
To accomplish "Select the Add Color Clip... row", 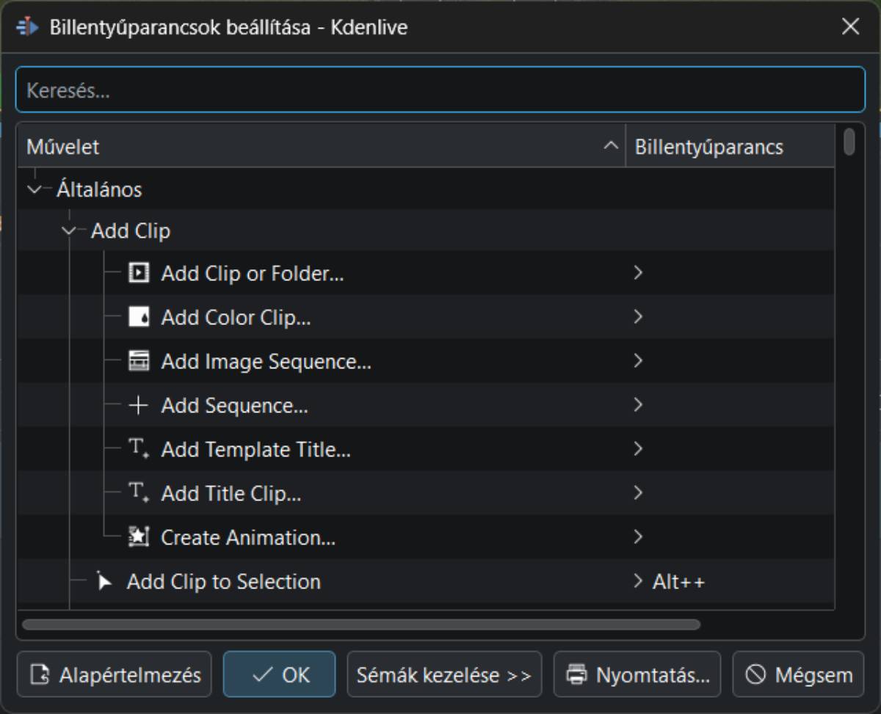I will 426,317.
